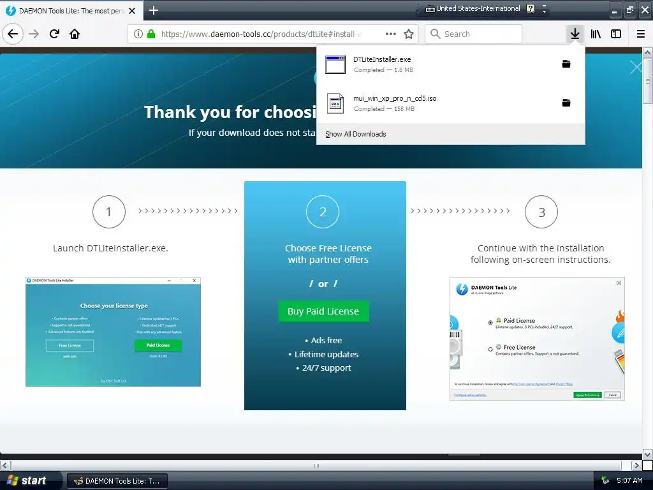The image size is (653, 490).
Task: Click the system tray icon
Action: pyautogui.click(x=605, y=481)
